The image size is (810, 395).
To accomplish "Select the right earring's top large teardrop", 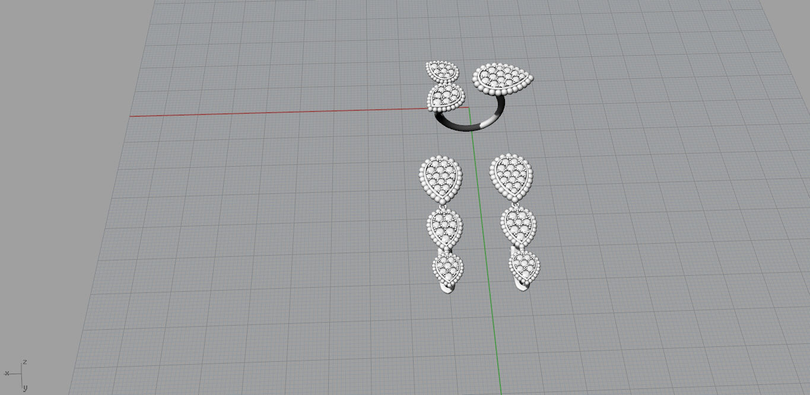I will point(511,177).
